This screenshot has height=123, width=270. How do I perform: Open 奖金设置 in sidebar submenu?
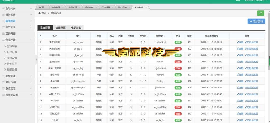click(x=12, y=58)
